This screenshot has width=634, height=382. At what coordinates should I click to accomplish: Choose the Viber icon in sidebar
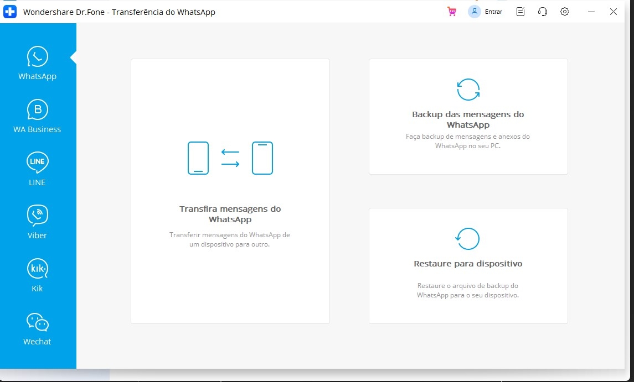(x=37, y=216)
